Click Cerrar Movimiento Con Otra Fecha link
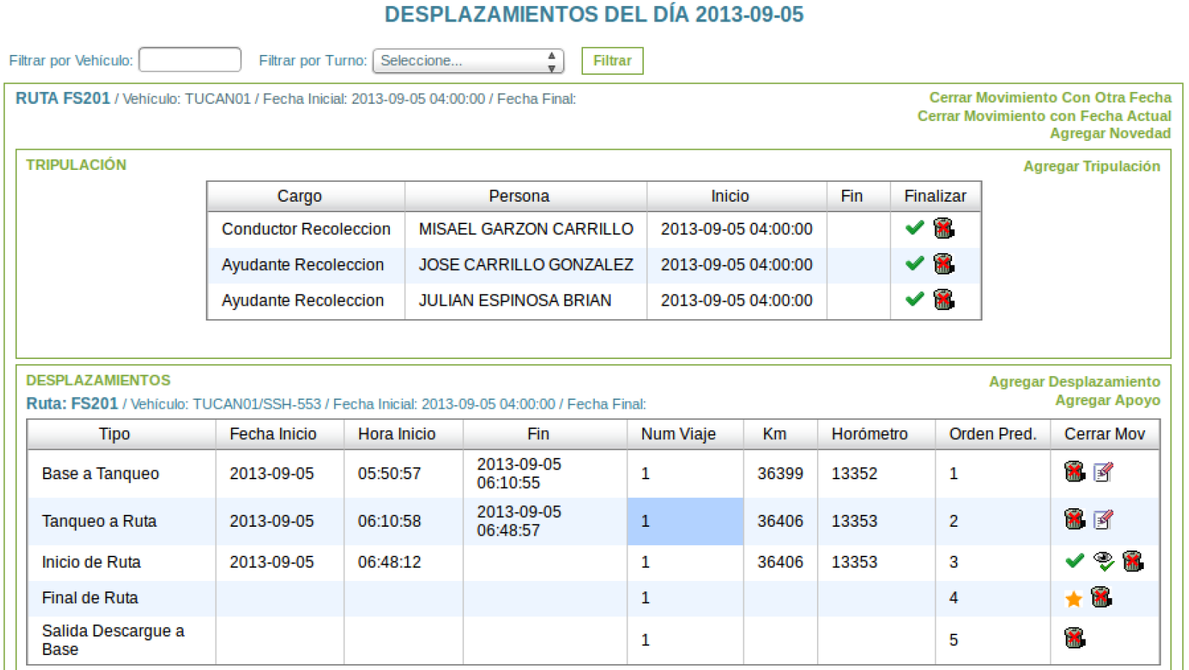 pyautogui.click(x=1050, y=97)
